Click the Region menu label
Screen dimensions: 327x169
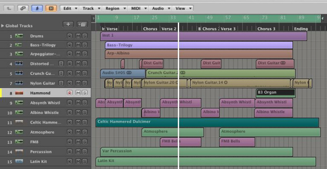tap(112, 9)
